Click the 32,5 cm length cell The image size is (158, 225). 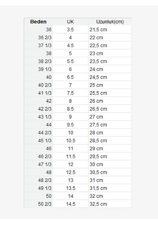110,204
